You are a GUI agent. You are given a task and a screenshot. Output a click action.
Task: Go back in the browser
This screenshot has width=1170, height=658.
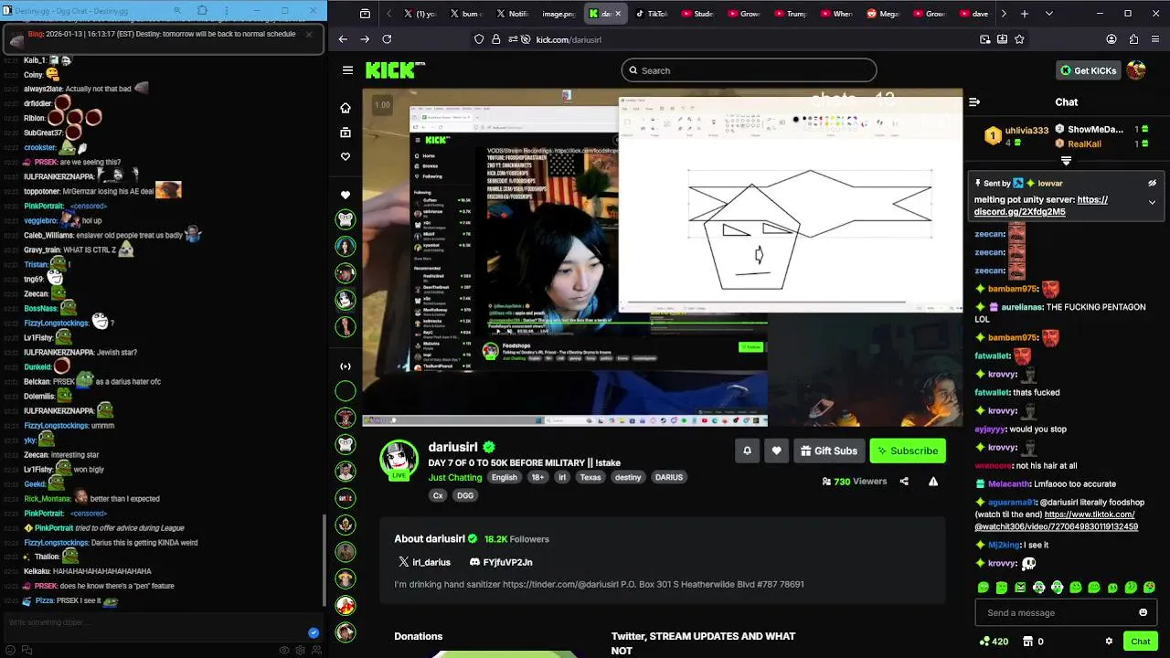343,39
